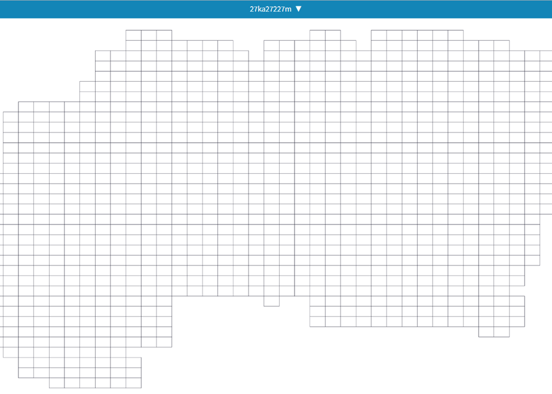Screen dimensions: 552x394
Task: Click the 27ka27227m title text
Action: (x=271, y=9)
